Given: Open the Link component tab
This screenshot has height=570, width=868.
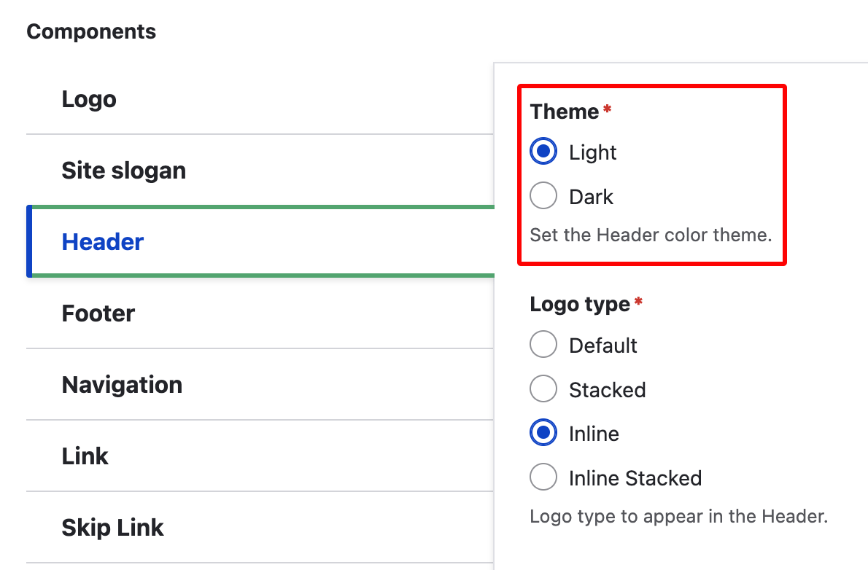Looking at the screenshot, I should click(85, 456).
